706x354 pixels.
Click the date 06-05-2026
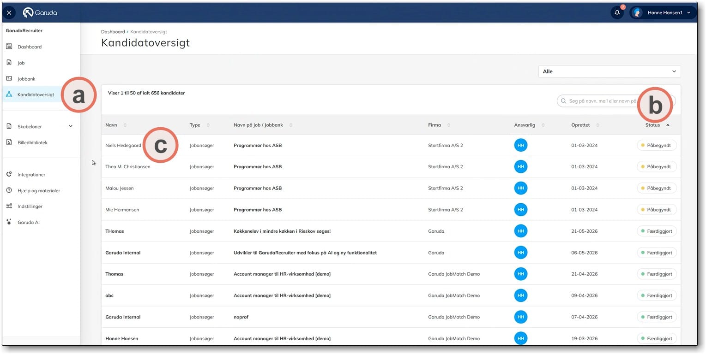pyautogui.click(x=585, y=253)
